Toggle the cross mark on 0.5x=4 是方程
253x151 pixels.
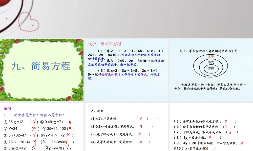pos(141,126)
